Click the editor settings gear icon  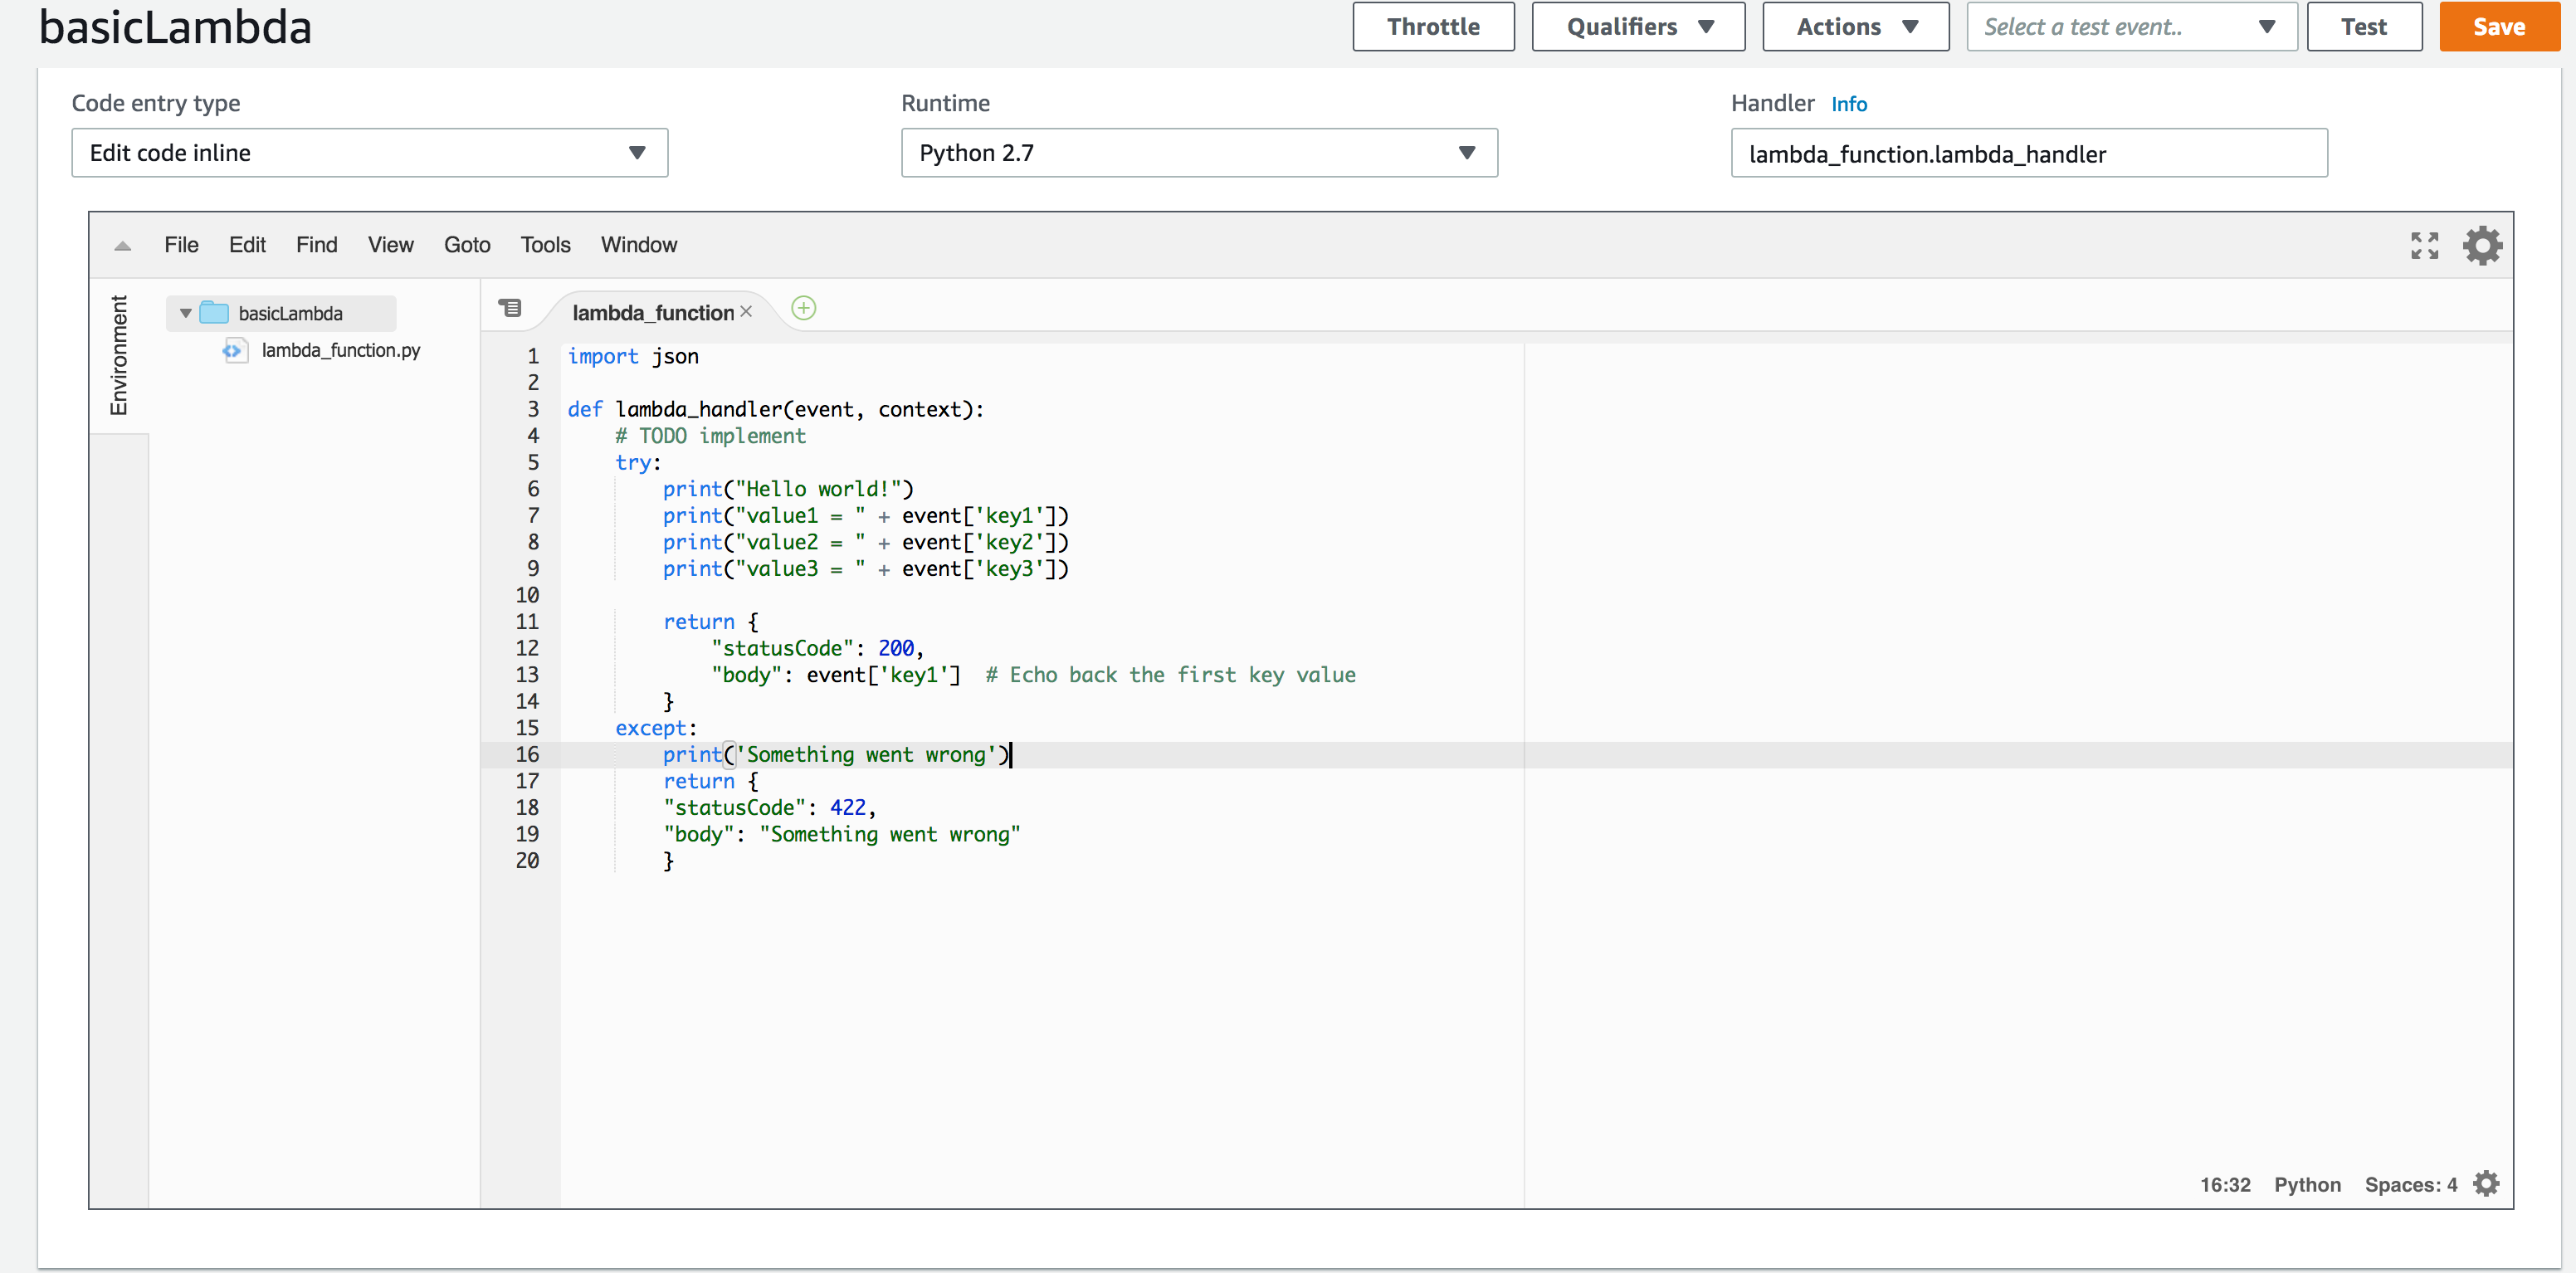pyautogui.click(x=2482, y=246)
